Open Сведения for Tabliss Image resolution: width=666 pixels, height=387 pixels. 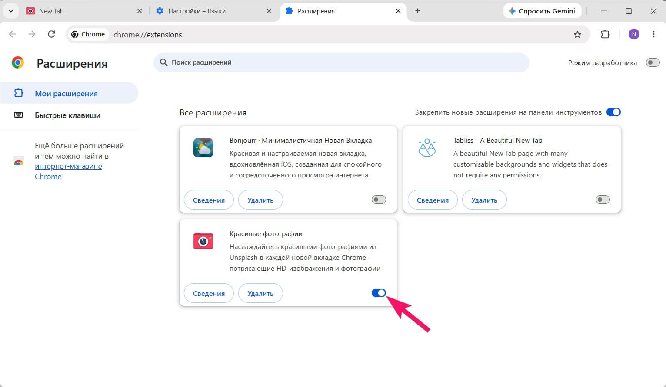433,200
